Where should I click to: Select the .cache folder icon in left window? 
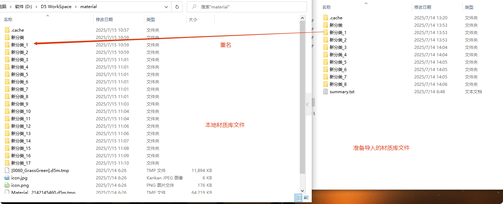click(7, 30)
